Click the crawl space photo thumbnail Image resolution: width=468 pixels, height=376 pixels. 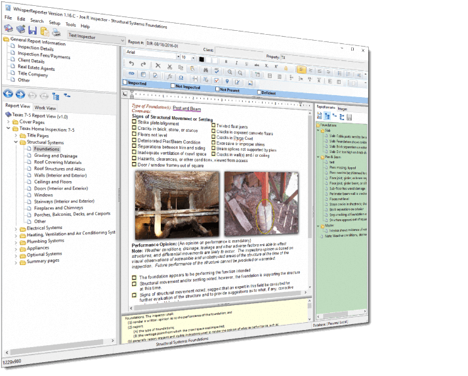tap(177, 205)
